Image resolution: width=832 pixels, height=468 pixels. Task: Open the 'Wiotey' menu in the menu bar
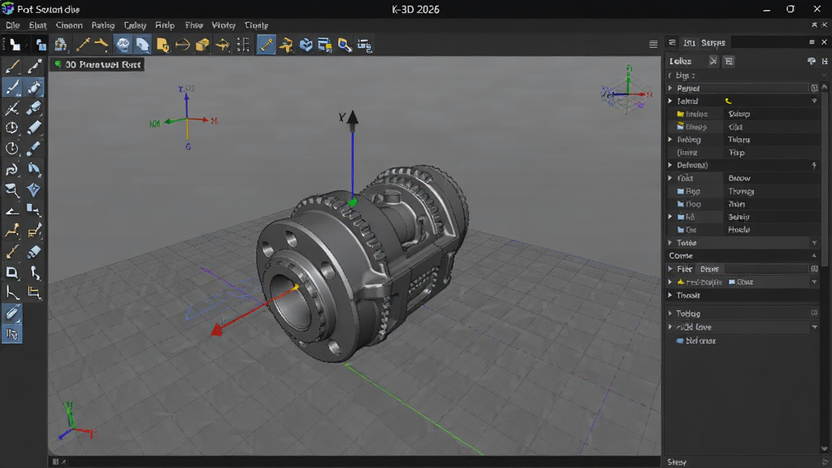[223, 25]
